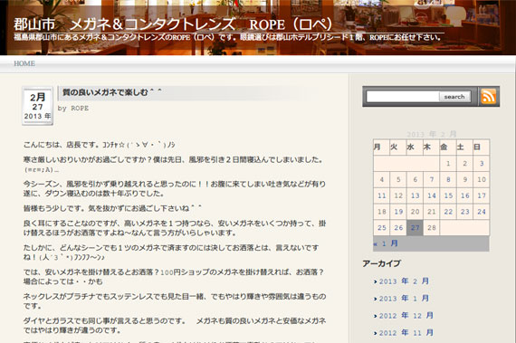Click the 月 weekday column header
This screenshot has height=343, width=516.
click(382, 147)
